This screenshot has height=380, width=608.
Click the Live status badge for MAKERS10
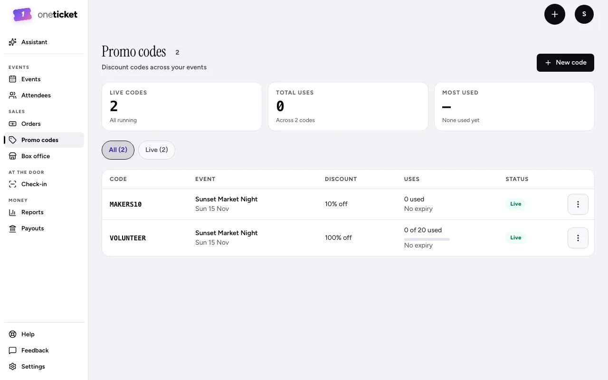click(x=516, y=204)
